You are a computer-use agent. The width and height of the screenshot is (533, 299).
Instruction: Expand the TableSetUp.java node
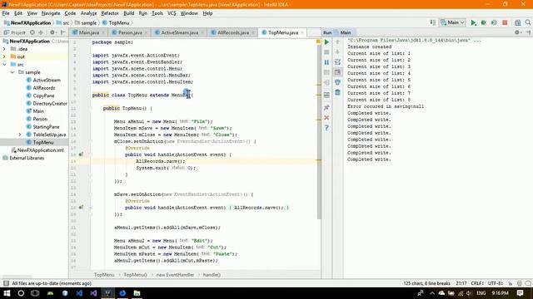(20, 135)
